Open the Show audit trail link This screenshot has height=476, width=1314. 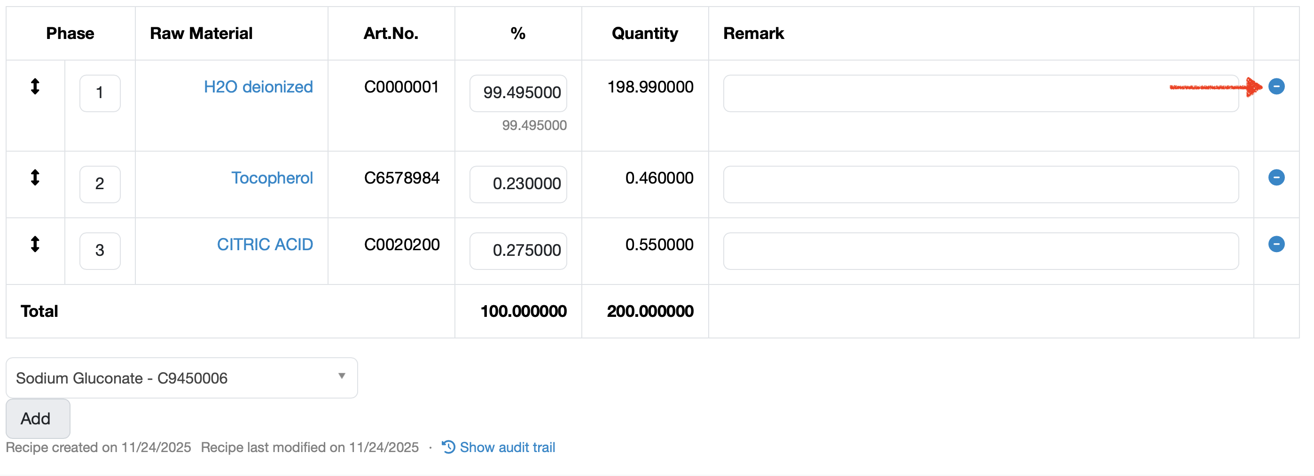coord(507,447)
